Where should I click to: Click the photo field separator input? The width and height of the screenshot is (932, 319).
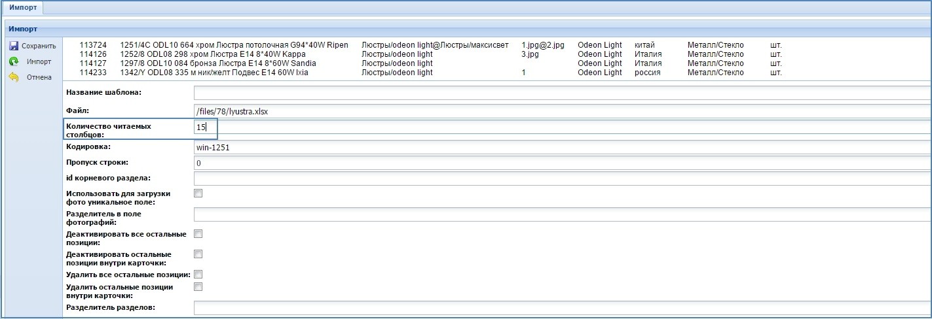tap(562, 214)
